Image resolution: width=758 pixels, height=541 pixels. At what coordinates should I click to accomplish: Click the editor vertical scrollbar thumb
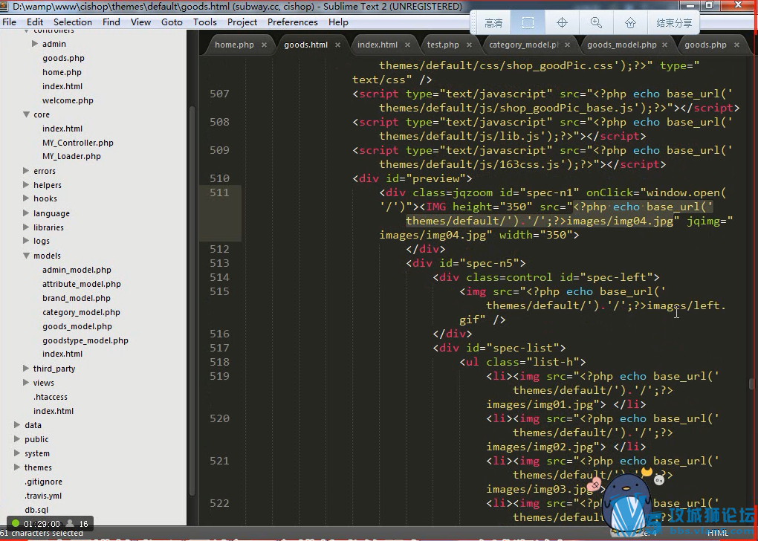[x=752, y=383]
